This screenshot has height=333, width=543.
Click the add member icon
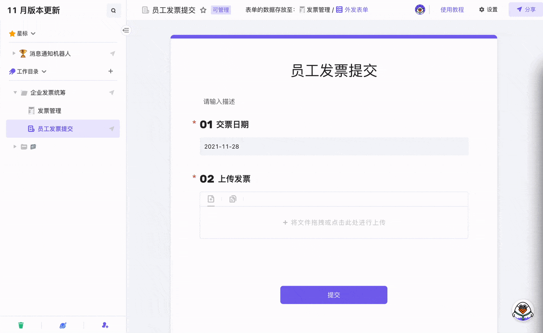[x=105, y=325]
